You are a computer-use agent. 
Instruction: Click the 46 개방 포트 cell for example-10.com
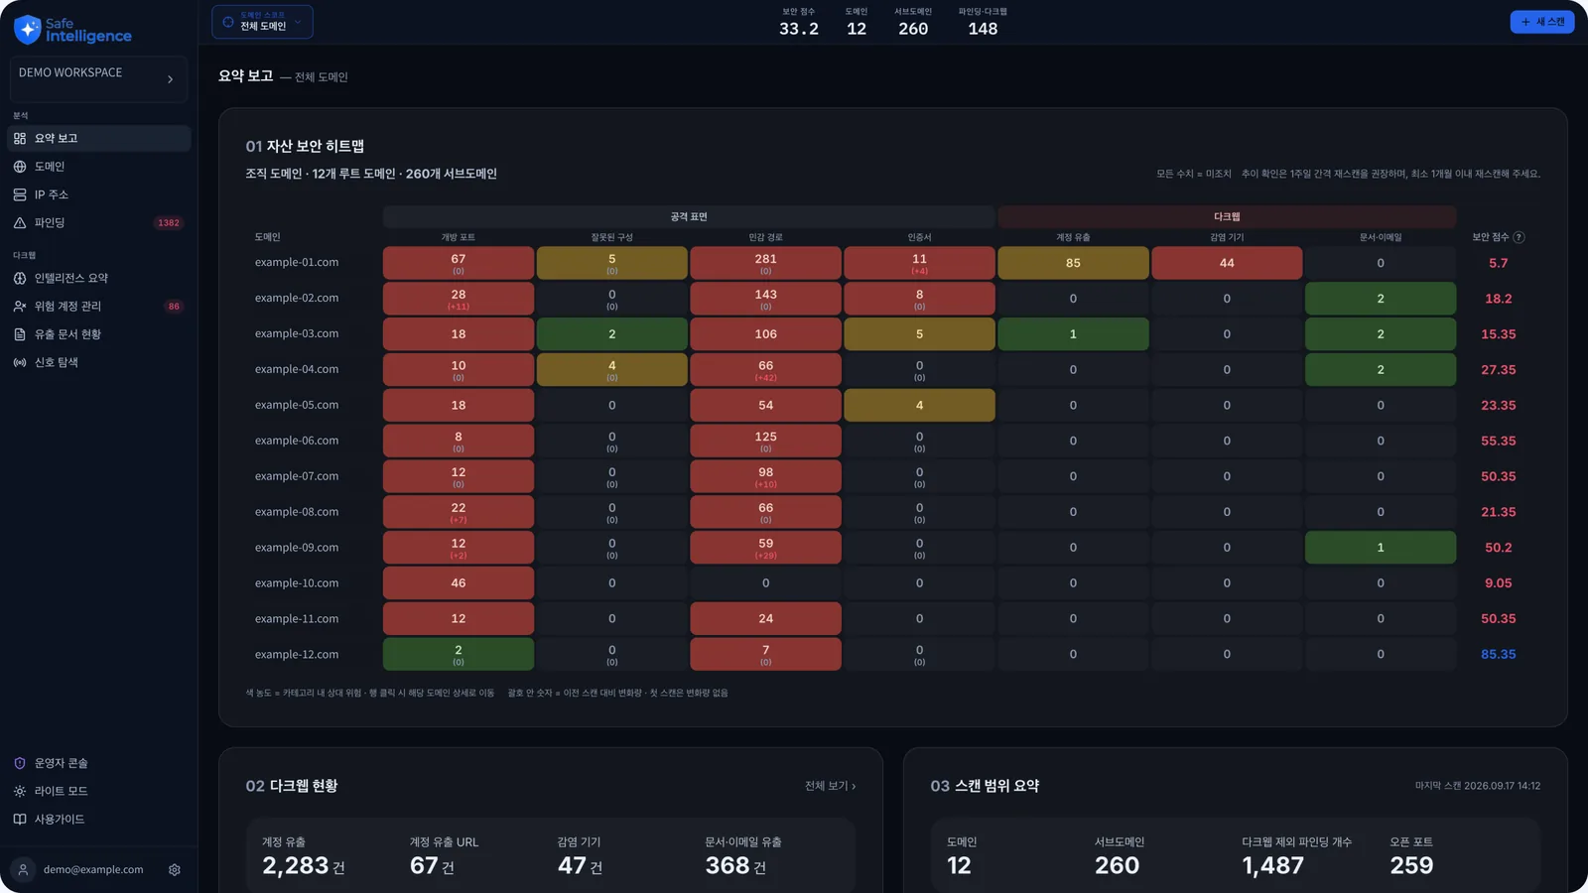[x=459, y=583]
